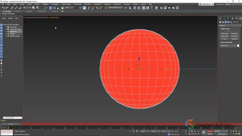The height and width of the screenshot is (136, 242).
Task: Click the Play Animation button
Action: pos(192,131)
